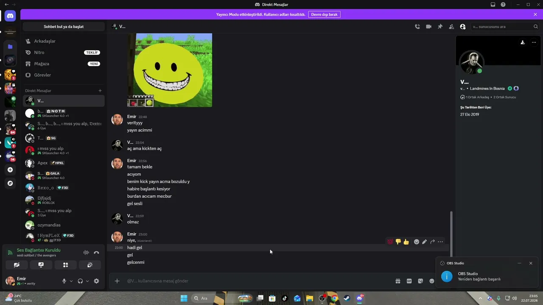Viewport: 543px width, 305px height.
Task: React with the thumbs down emoji
Action: [x=398, y=242]
